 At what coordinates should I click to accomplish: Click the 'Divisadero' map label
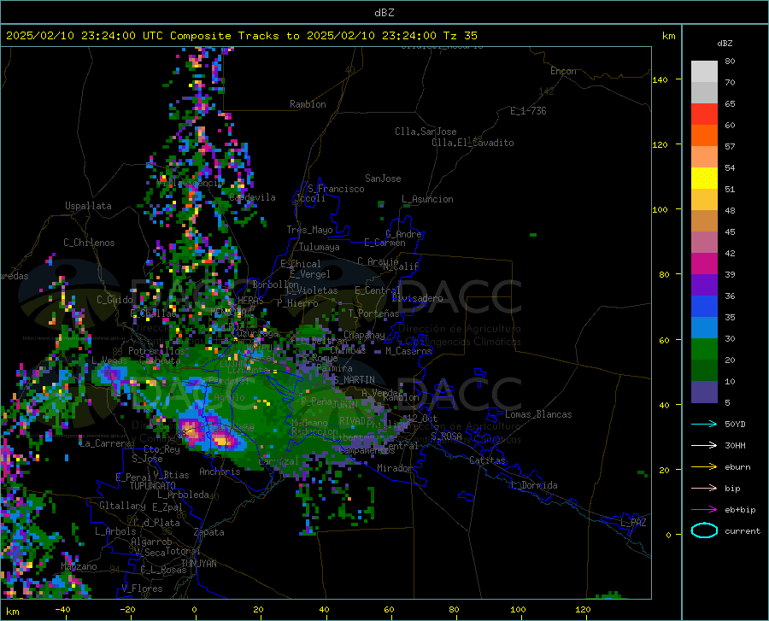[417, 298]
